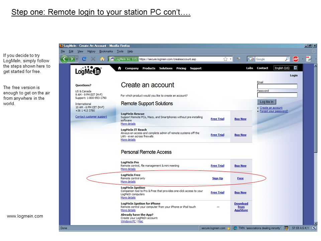Click the Labs link in the header
The height and width of the screenshot is (241, 321).
pyautogui.click(x=249, y=68)
